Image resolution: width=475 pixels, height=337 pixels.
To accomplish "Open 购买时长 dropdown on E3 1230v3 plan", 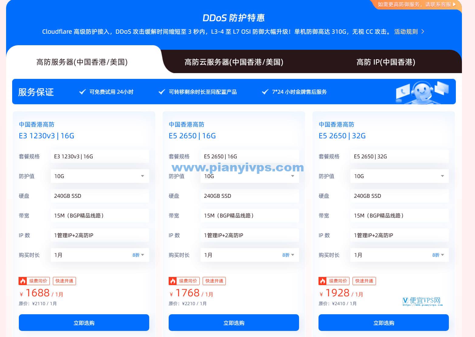I will [x=143, y=255].
